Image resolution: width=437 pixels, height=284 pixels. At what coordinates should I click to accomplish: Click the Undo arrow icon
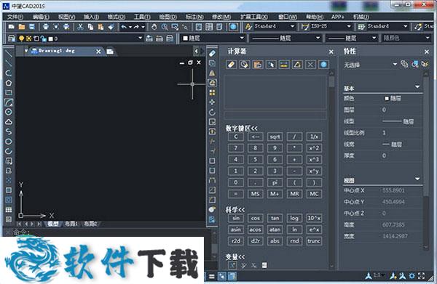click(124, 27)
